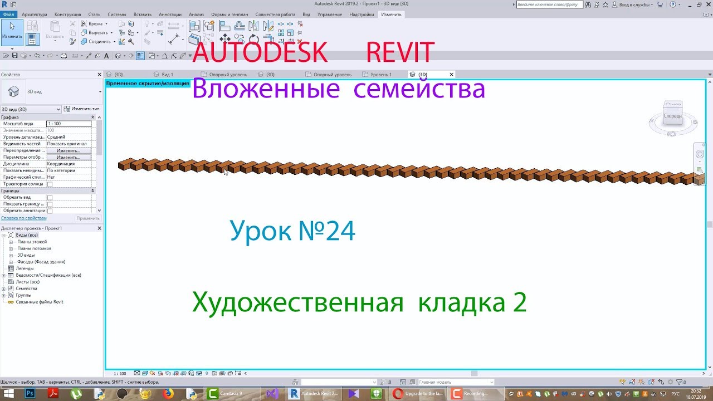
Task: Toggle the Траектория солнца checkbox
Action: click(50, 184)
